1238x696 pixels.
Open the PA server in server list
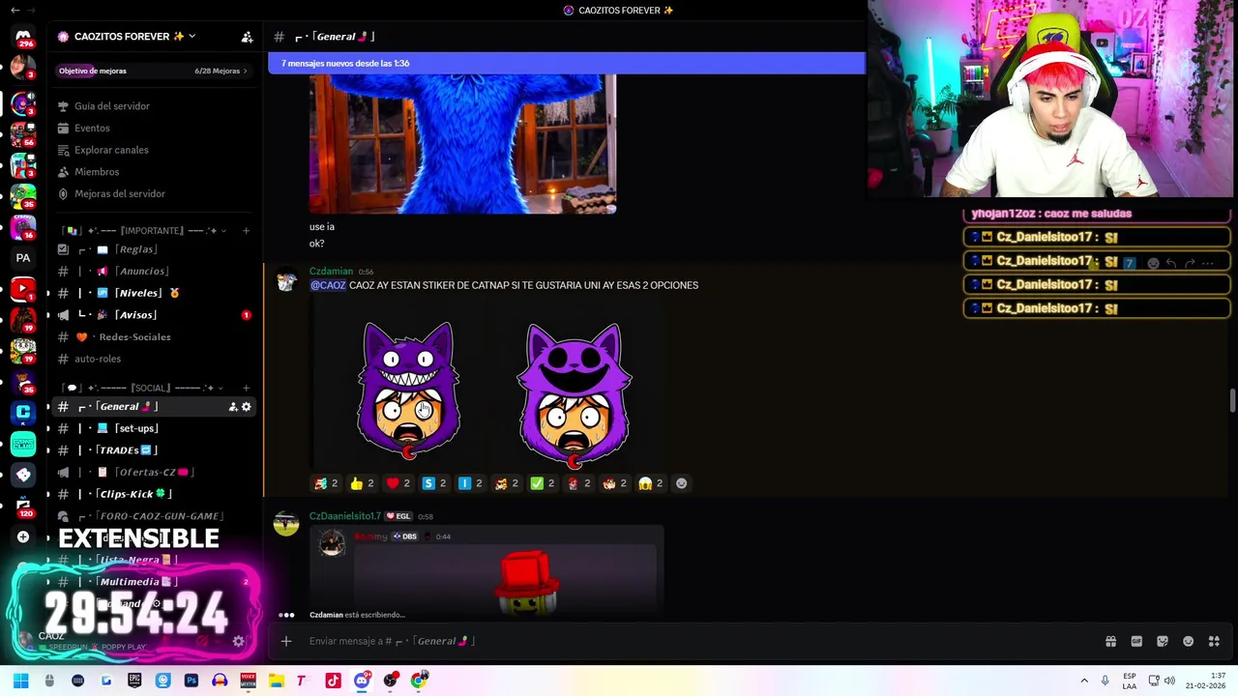click(23, 258)
